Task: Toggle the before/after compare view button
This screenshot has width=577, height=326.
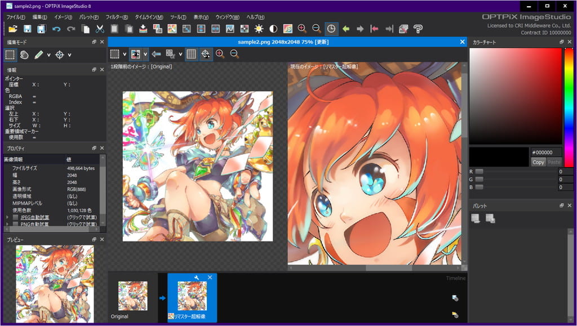Action: pyautogui.click(x=136, y=54)
